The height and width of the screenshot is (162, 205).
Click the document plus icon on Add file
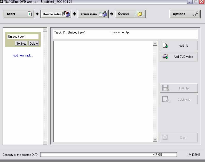pos(165,45)
